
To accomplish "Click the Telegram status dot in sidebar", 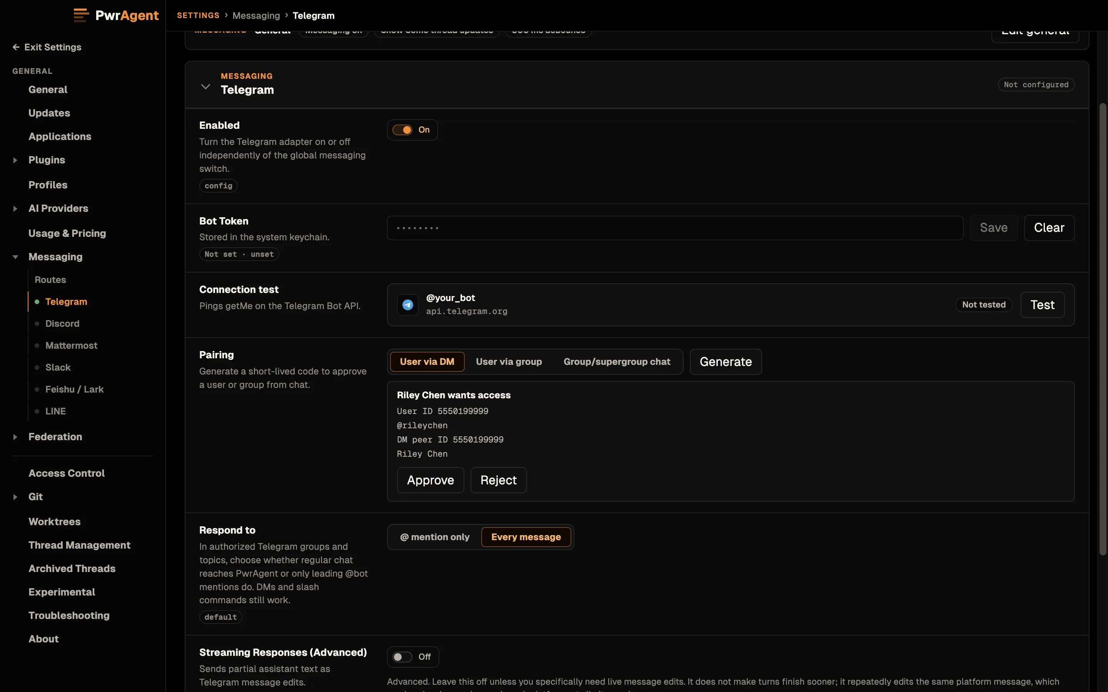I will pyautogui.click(x=37, y=302).
